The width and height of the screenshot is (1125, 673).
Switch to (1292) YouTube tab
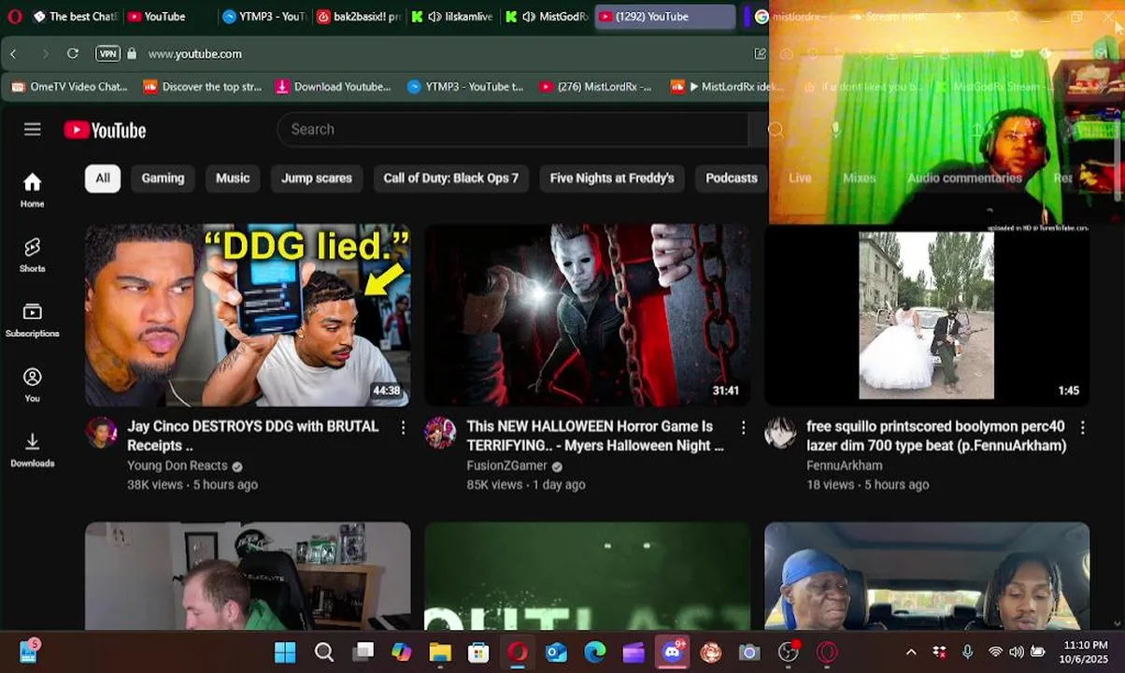[x=665, y=16]
